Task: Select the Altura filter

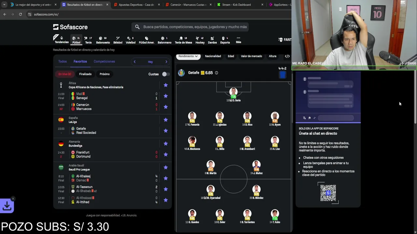Action: [272, 56]
